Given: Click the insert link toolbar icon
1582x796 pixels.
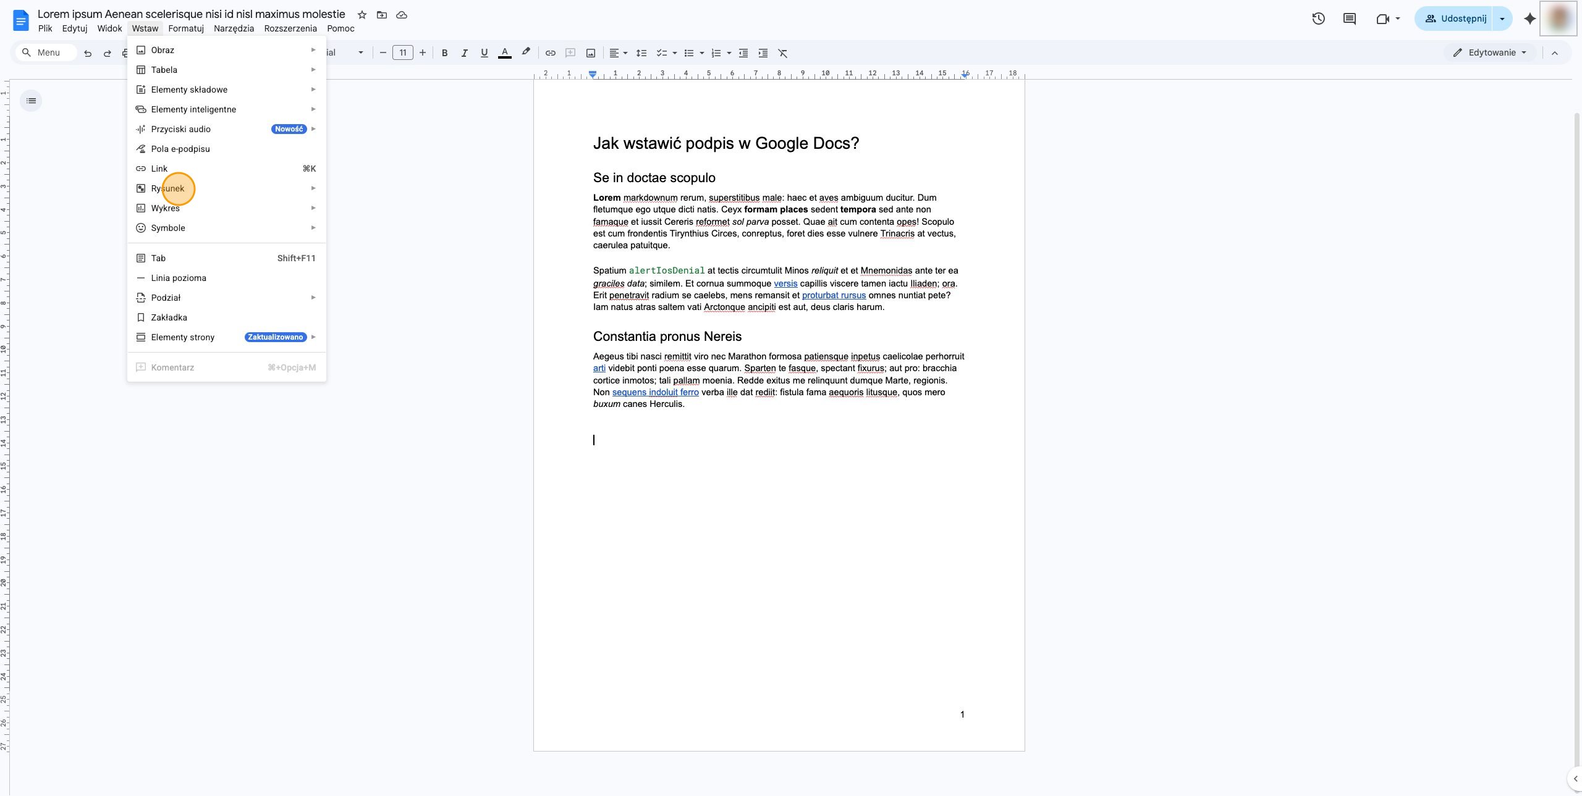Looking at the screenshot, I should click(550, 53).
